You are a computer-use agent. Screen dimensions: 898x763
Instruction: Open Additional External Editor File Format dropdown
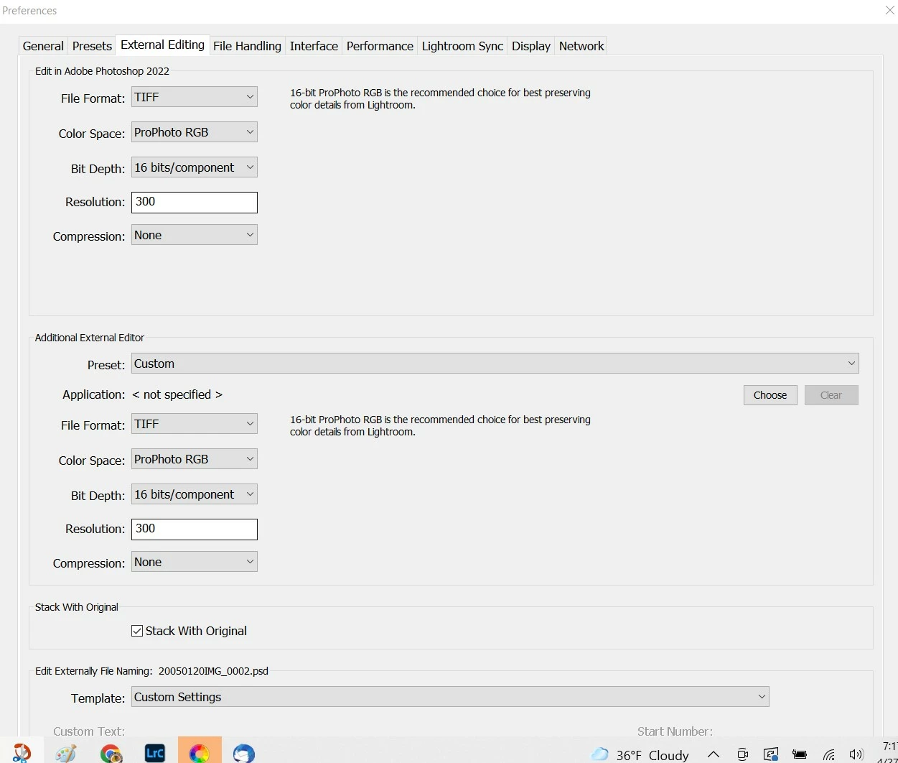point(195,424)
